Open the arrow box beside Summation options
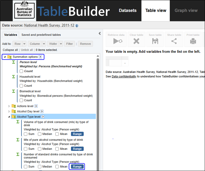This screenshot has width=205, height=171. pos(41,57)
